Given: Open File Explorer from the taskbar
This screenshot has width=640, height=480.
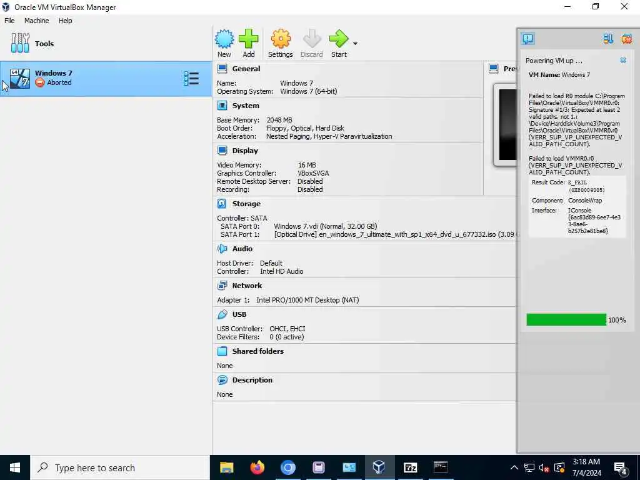Looking at the screenshot, I should (226, 467).
